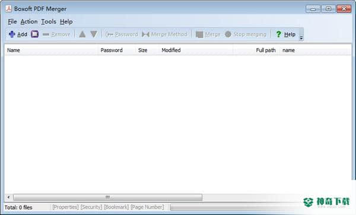Click the Full path column header
This screenshot has width=356, height=215.
click(x=256, y=50)
